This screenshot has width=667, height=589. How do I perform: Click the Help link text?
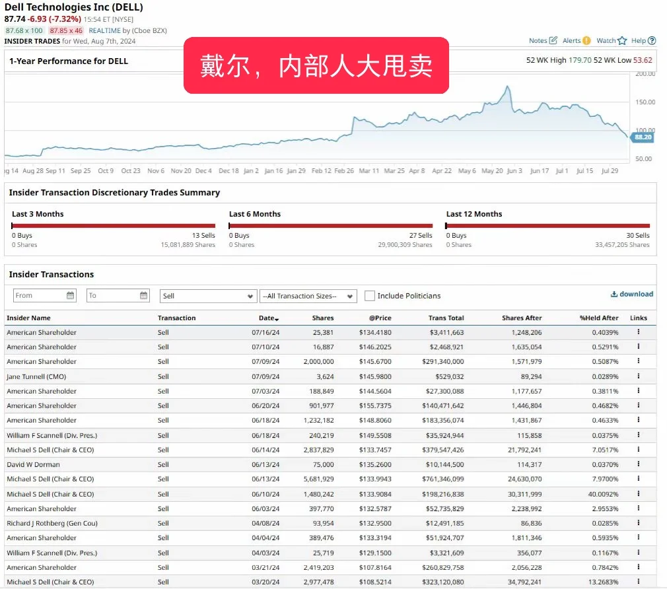(x=639, y=40)
